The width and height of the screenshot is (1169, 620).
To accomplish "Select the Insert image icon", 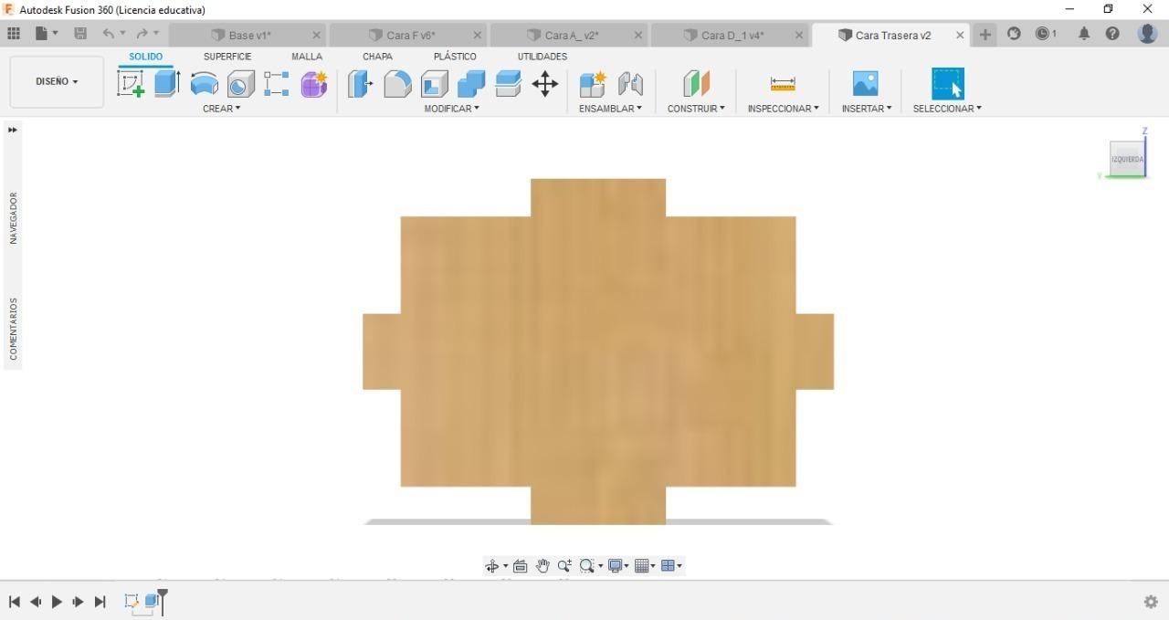I will [865, 84].
